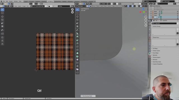Open the Vertex menu in 3D viewport
179x100 pixels.
(109, 6)
